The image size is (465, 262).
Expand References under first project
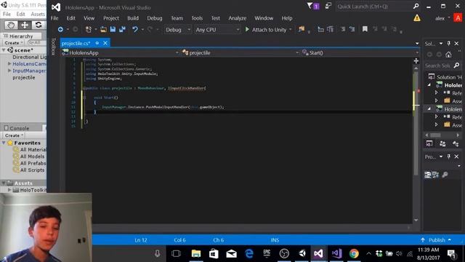tap(436, 92)
